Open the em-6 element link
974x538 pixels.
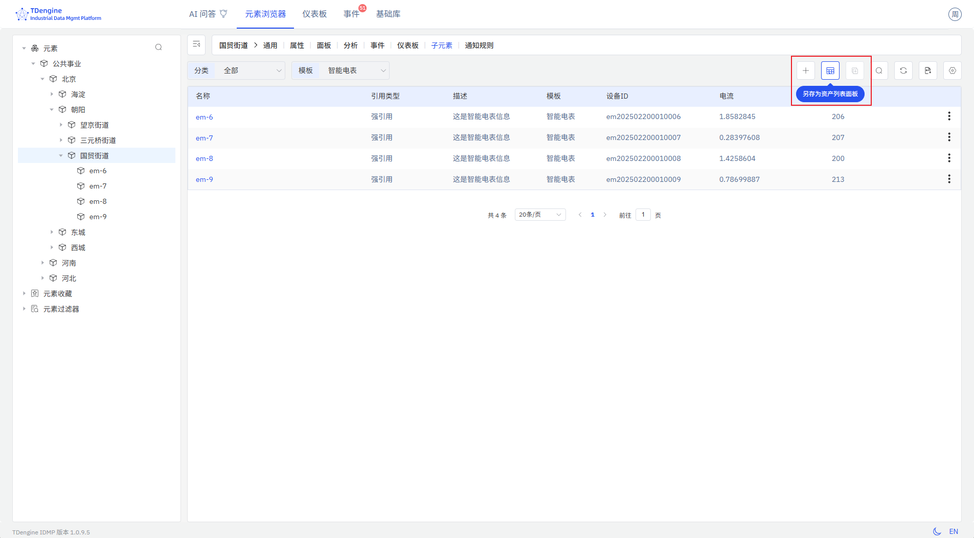click(x=204, y=116)
